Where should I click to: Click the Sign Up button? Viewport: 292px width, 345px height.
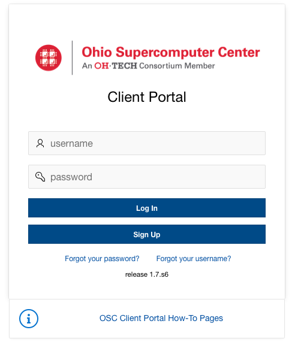147,234
